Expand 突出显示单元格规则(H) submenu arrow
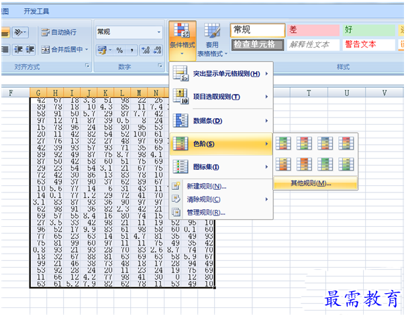The height and width of the screenshot is (320, 406). [266, 74]
